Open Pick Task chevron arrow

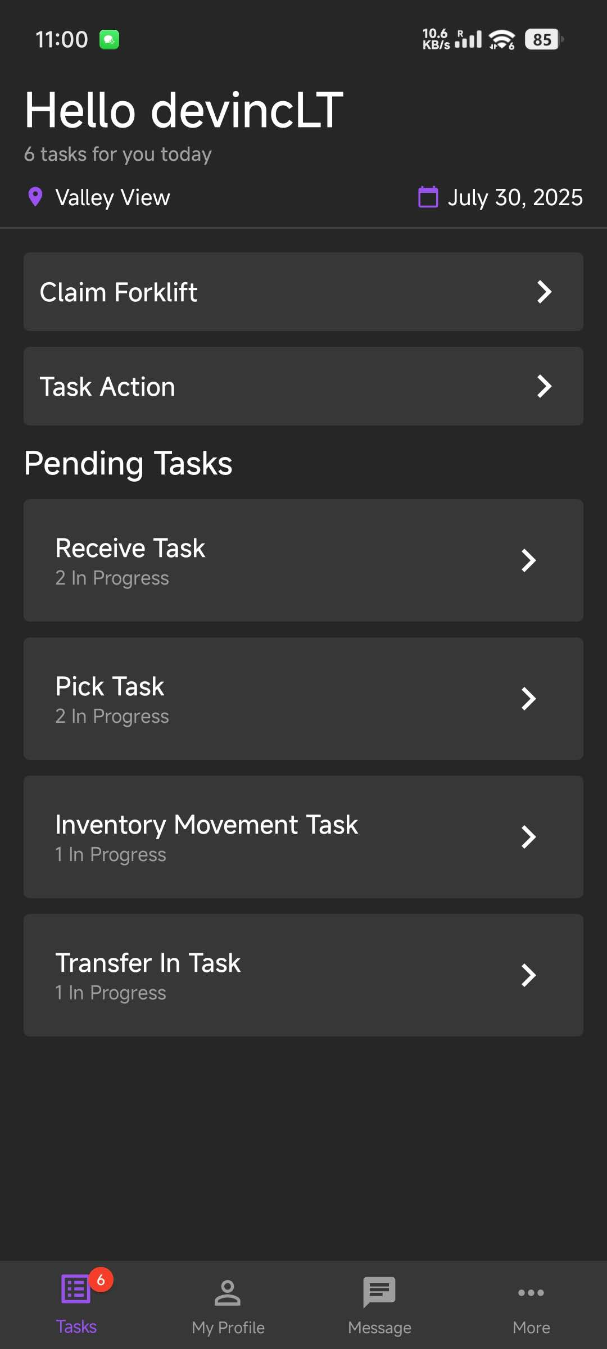(x=528, y=699)
